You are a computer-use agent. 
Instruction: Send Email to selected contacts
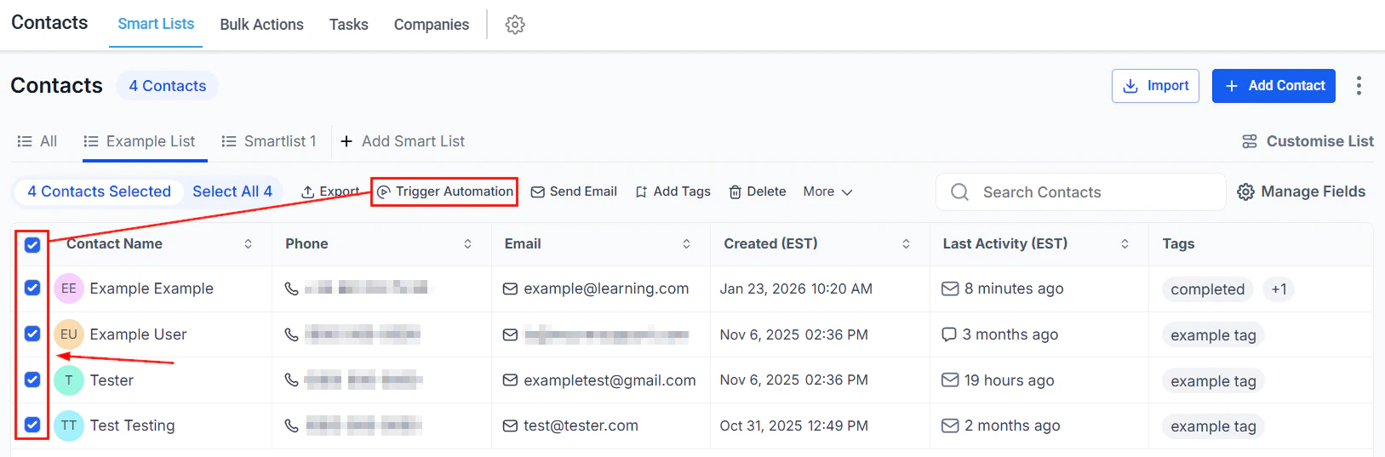[x=574, y=191]
